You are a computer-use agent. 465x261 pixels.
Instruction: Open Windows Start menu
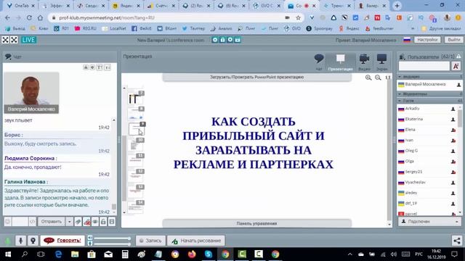8,254
